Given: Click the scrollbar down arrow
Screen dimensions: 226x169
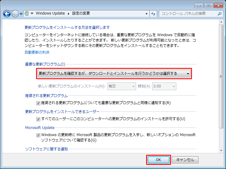Looking at the screenshot, I should point(221,151).
